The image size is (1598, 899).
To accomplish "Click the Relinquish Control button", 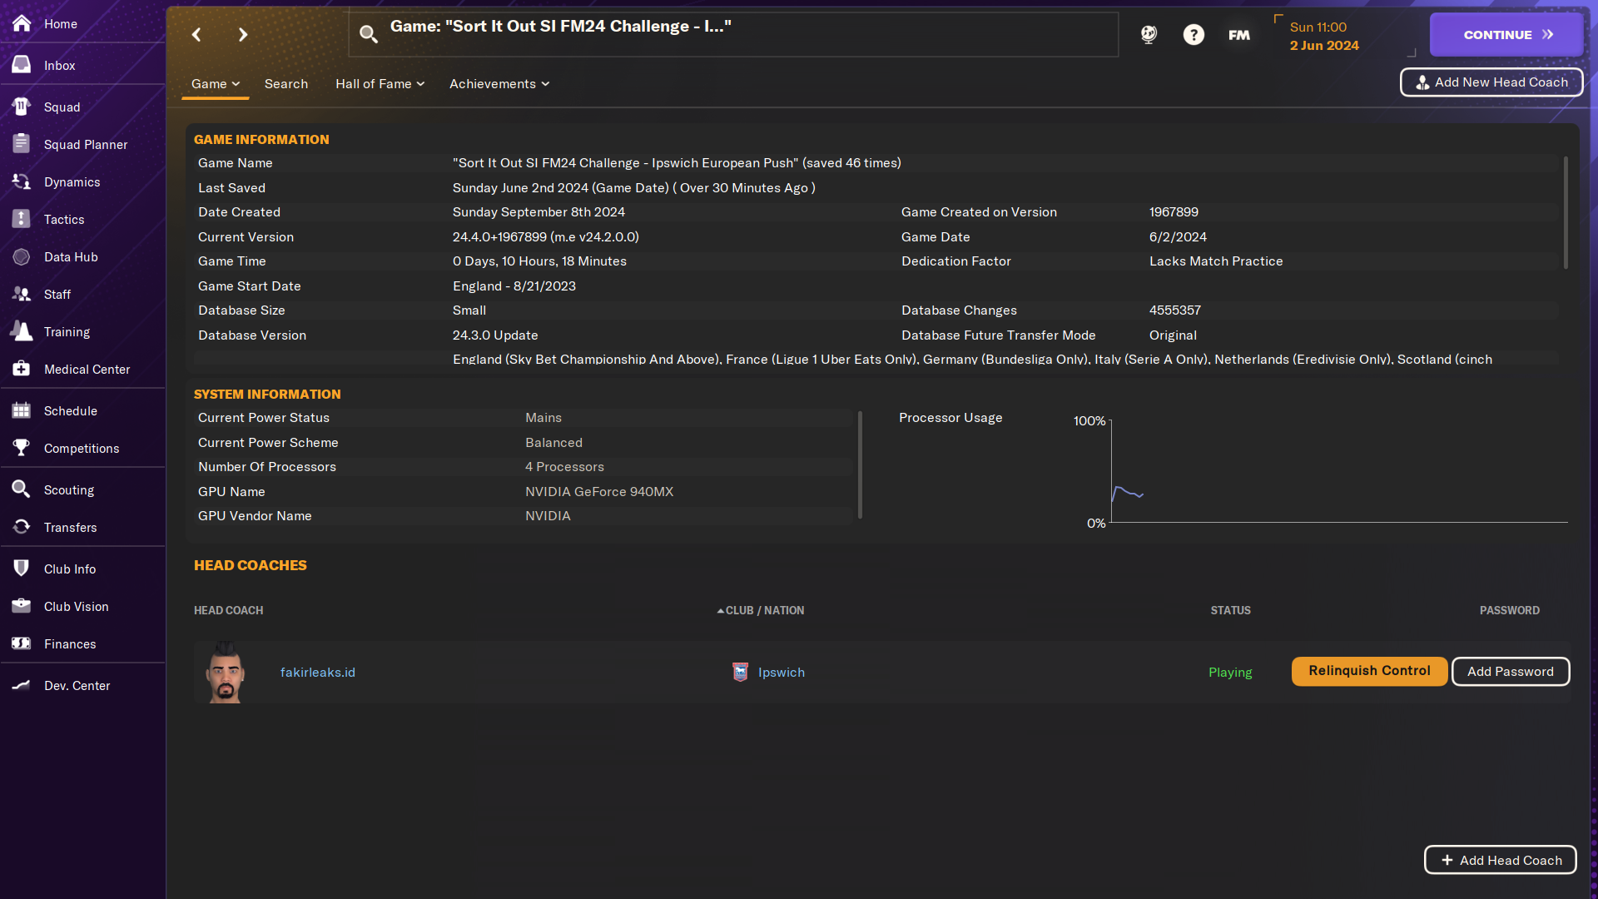I will 1370,671.
